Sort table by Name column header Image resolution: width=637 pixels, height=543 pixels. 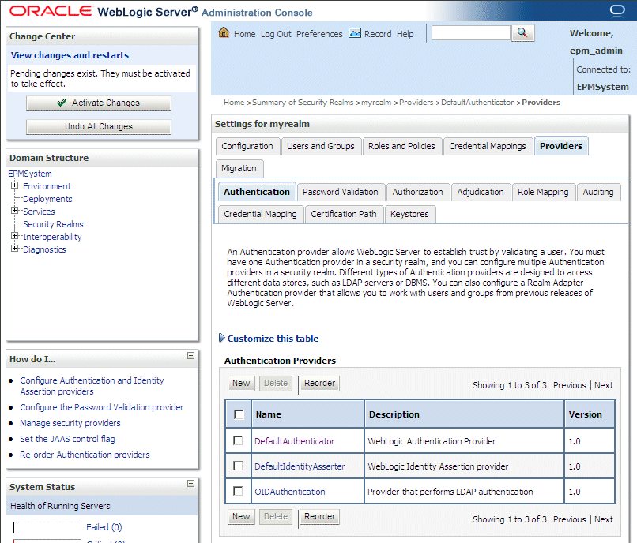coord(269,414)
